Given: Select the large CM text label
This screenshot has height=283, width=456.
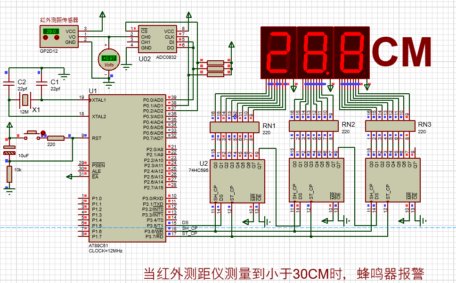Looking at the screenshot, I should pyautogui.click(x=402, y=51).
